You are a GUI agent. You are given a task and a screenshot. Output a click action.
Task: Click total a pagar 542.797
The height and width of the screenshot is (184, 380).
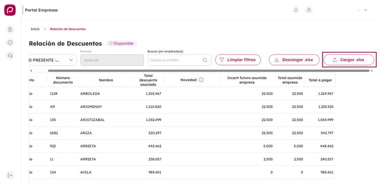(x=327, y=133)
